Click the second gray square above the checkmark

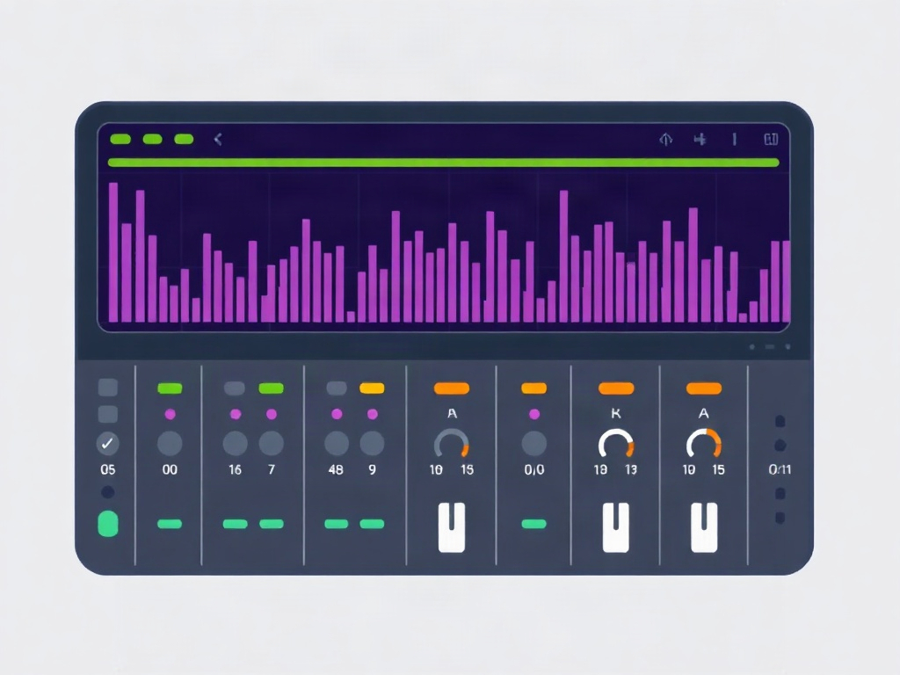pos(108,415)
